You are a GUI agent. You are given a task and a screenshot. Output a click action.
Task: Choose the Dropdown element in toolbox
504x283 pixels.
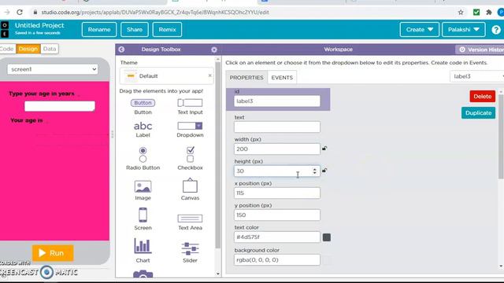[x=190, y=126]
